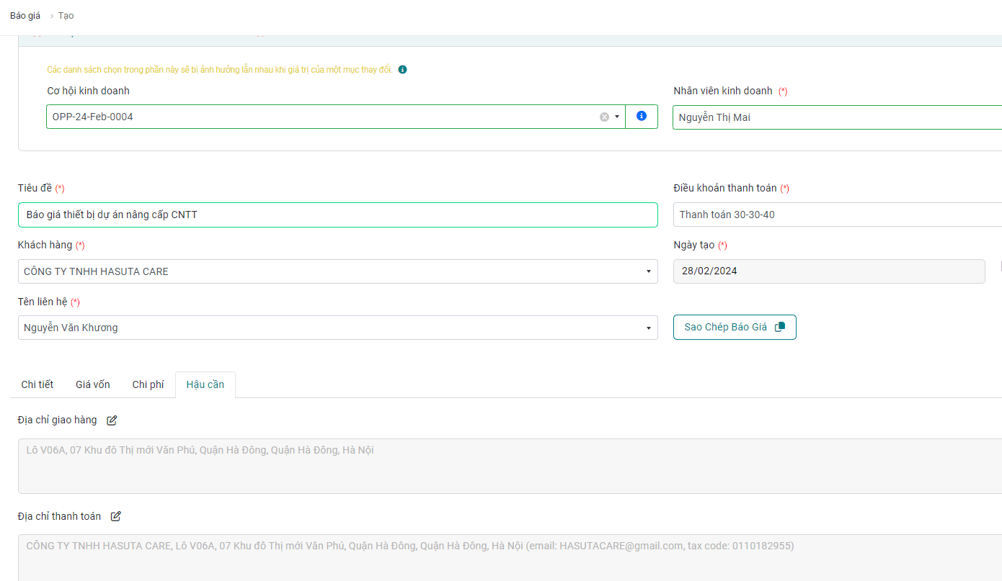This screenshot has width=1002, height=581.
Task: Select the Hậu cần tab
Action: pos(205,384)
